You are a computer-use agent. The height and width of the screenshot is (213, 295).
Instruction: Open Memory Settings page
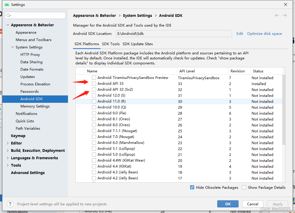35,106
